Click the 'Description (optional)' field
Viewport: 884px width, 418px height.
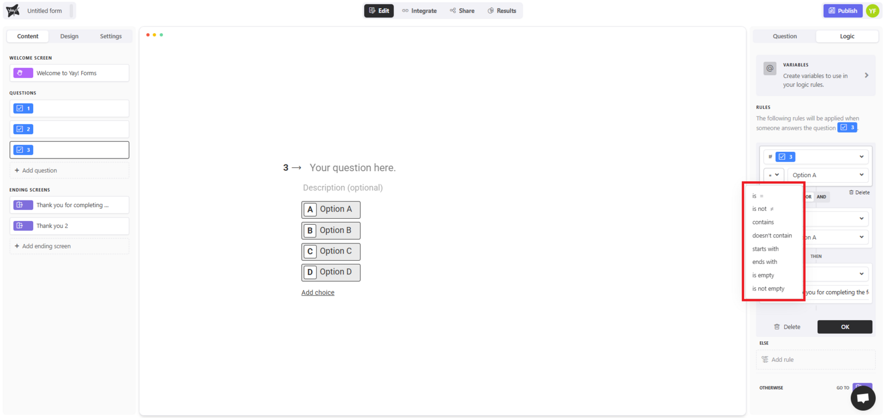coord(343,188)
